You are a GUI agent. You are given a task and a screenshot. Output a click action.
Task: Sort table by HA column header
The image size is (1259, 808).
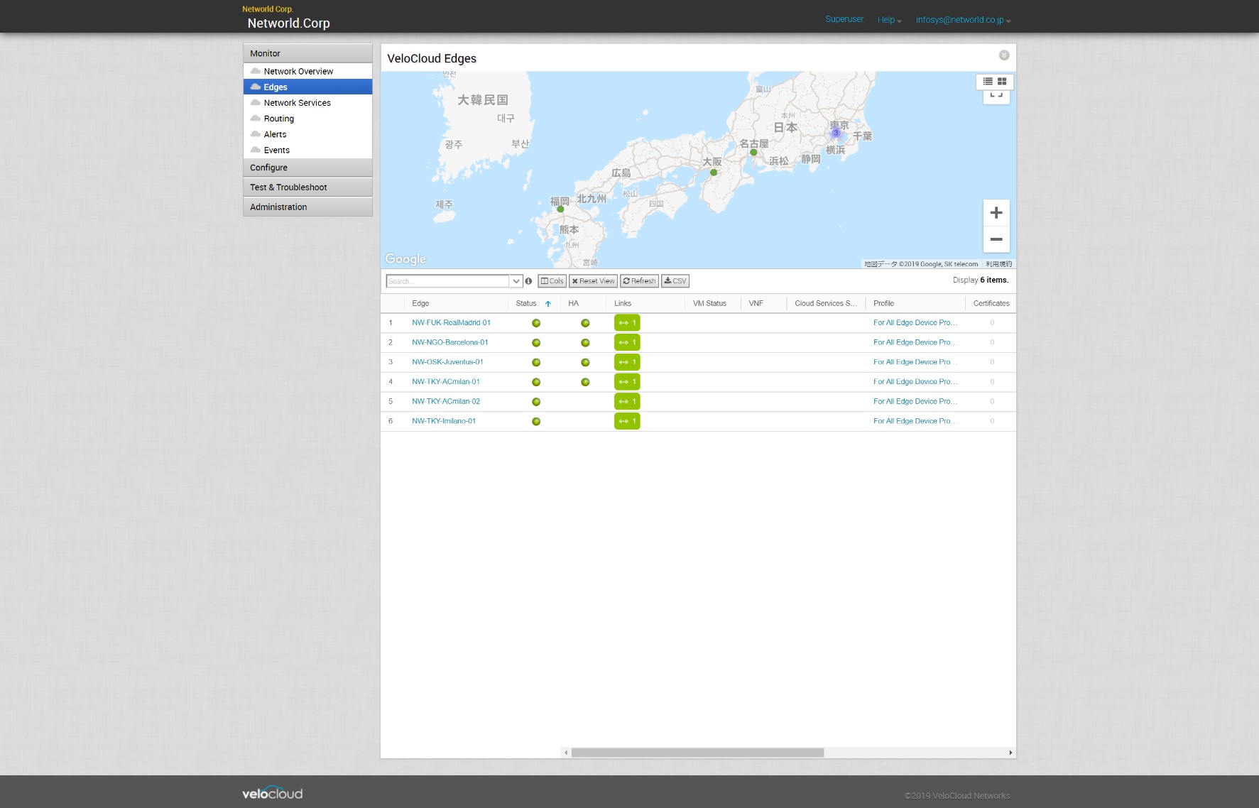(583, 303)
